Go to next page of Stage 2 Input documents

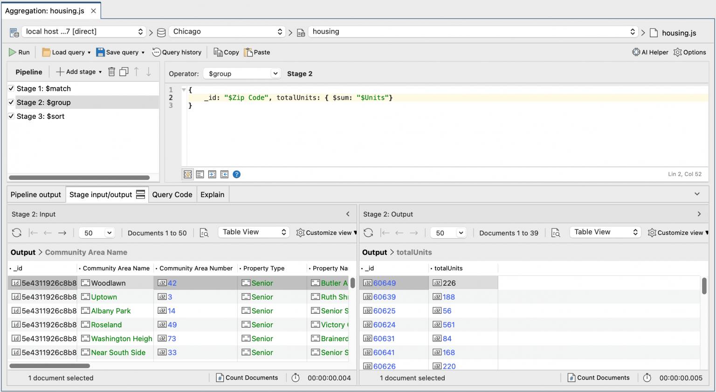(62, 233)
